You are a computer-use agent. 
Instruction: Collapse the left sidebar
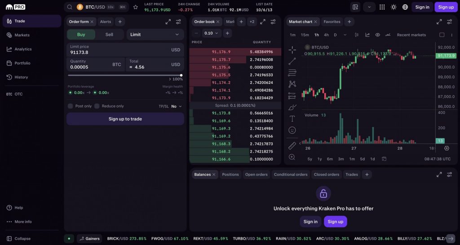click(x=18, y=239)
